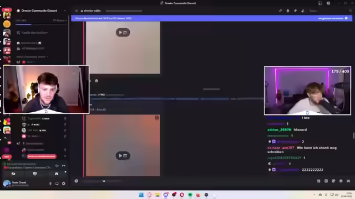The height and width of the screenshot is (199, 355).
Task: Start screen sharing in voice panel
Action: click(x=35, y=174)
